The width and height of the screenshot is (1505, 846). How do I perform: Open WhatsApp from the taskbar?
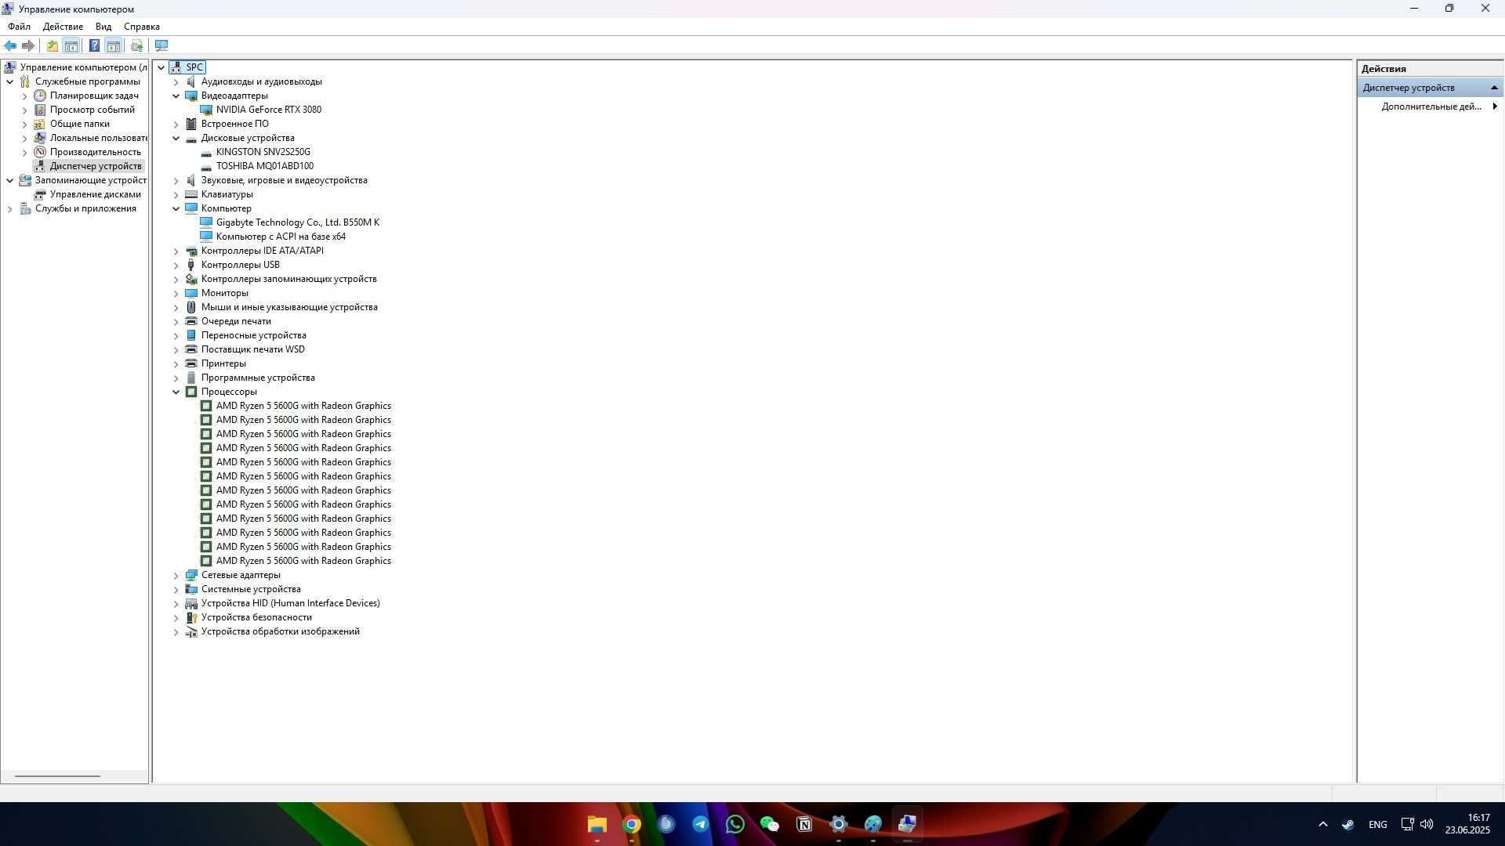[735, 824]
